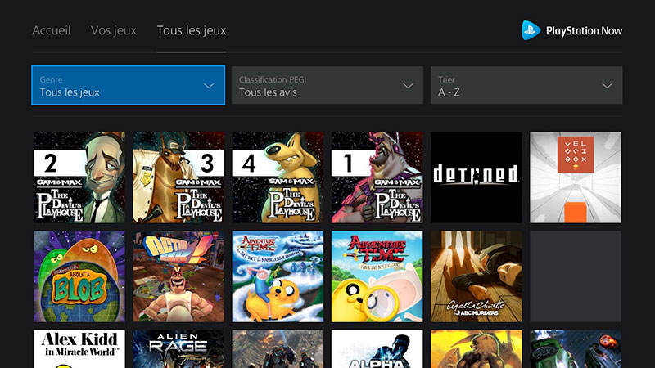This screenshot has height=368, width=655.
Task: Go to the Vos jeux tab
Action: (x=114, y=30)
